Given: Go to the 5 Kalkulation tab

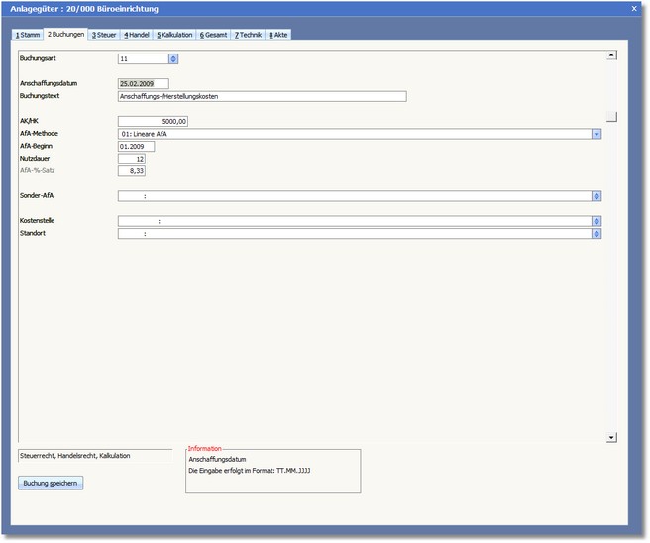Looking at the screenshot, I should 175,35.
